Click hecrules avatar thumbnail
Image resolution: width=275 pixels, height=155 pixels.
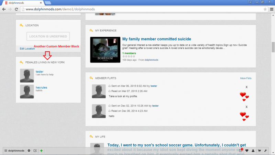pos(27,92)
